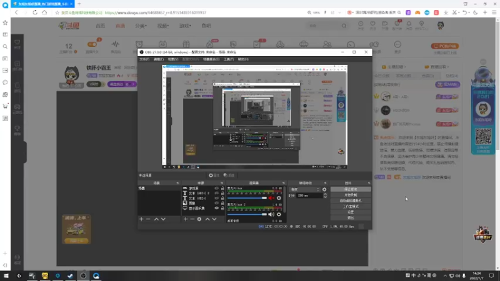This screenshot has width=500, height=281.
Task: Open the 工具(T) menu in OBS
Action: [229, 59]
